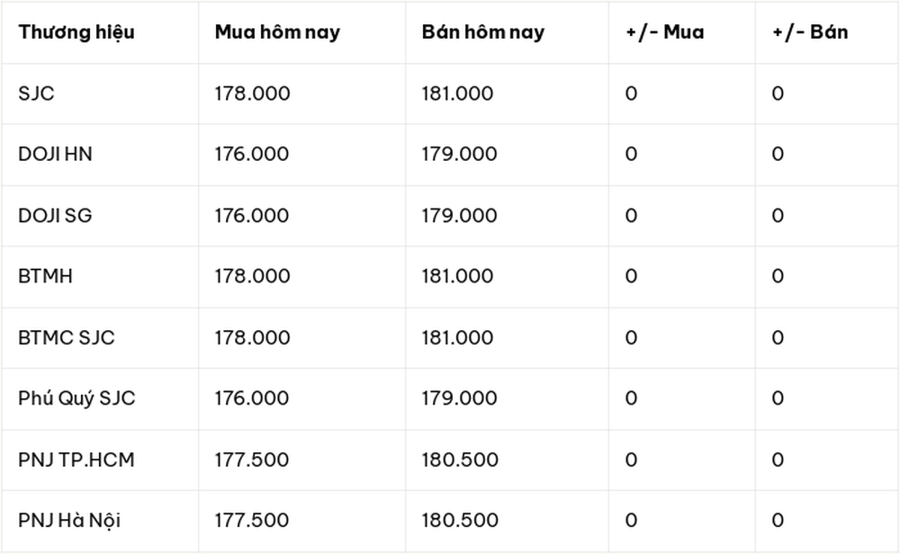Click BTMH sell price 181.000
This screenshot has width=900, height=554.
click(x=457, y=276)
